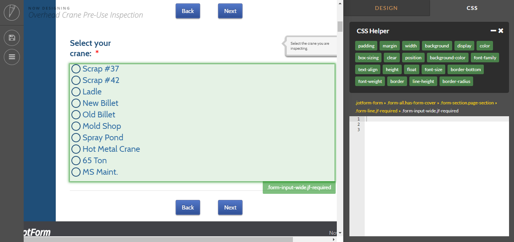Select the Hot Metal Crane option
Screen dimensions: 514x242
click(76, 149)
